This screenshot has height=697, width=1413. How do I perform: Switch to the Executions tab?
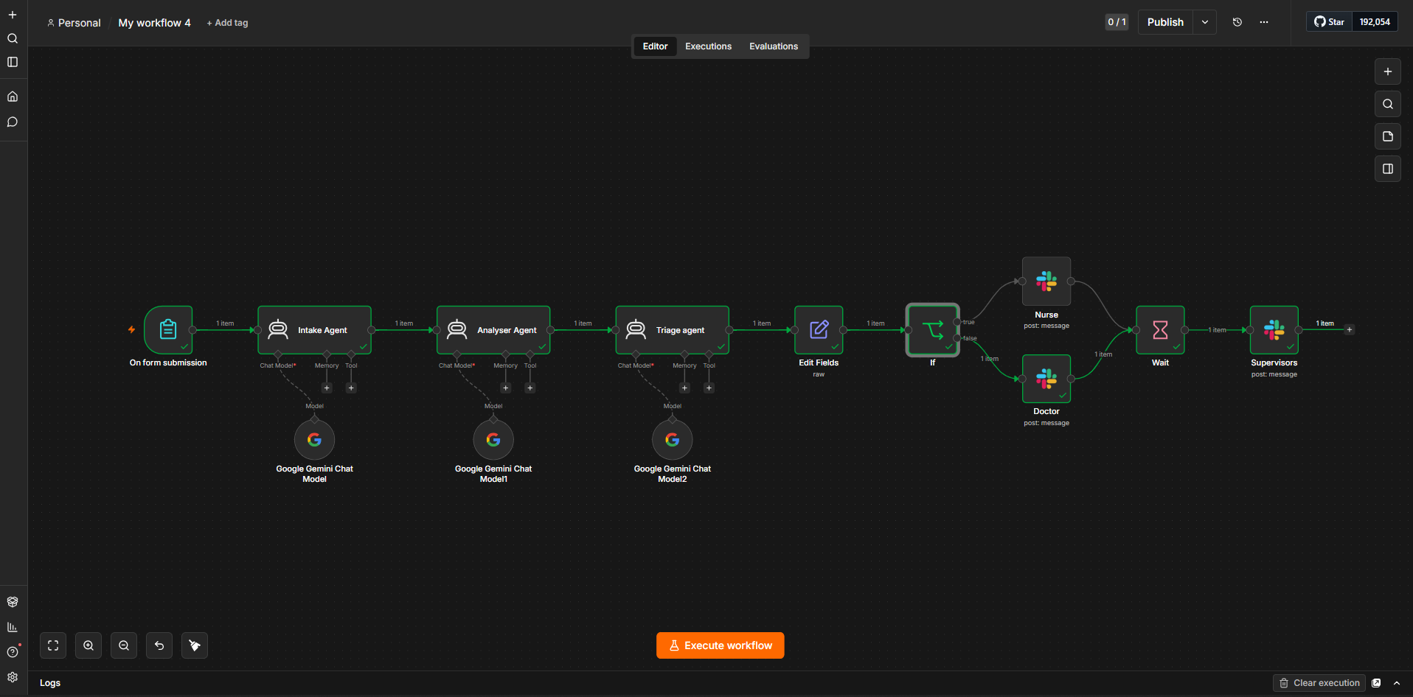(708, 46)
